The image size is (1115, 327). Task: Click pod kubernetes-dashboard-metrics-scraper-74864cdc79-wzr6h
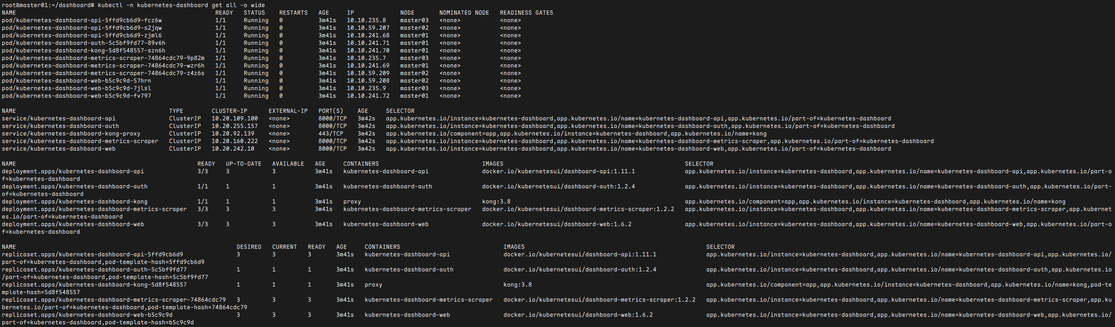[x=103, y=66]
